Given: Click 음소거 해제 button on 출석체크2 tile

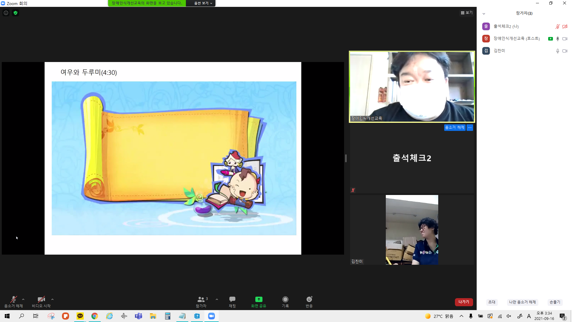Looking at the screenshot, I should [455, 128].
